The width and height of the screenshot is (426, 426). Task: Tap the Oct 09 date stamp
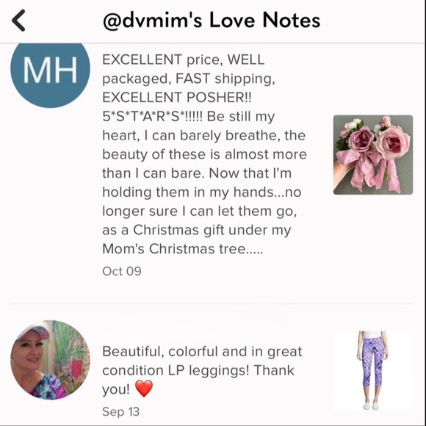coord(122,271)
